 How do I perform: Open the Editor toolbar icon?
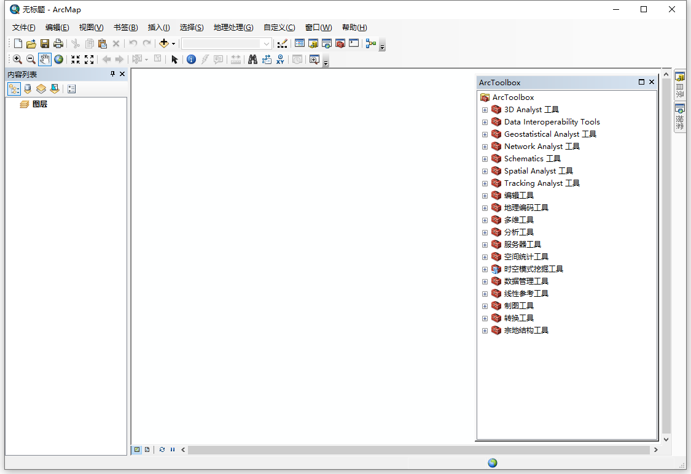pos(283,44)
